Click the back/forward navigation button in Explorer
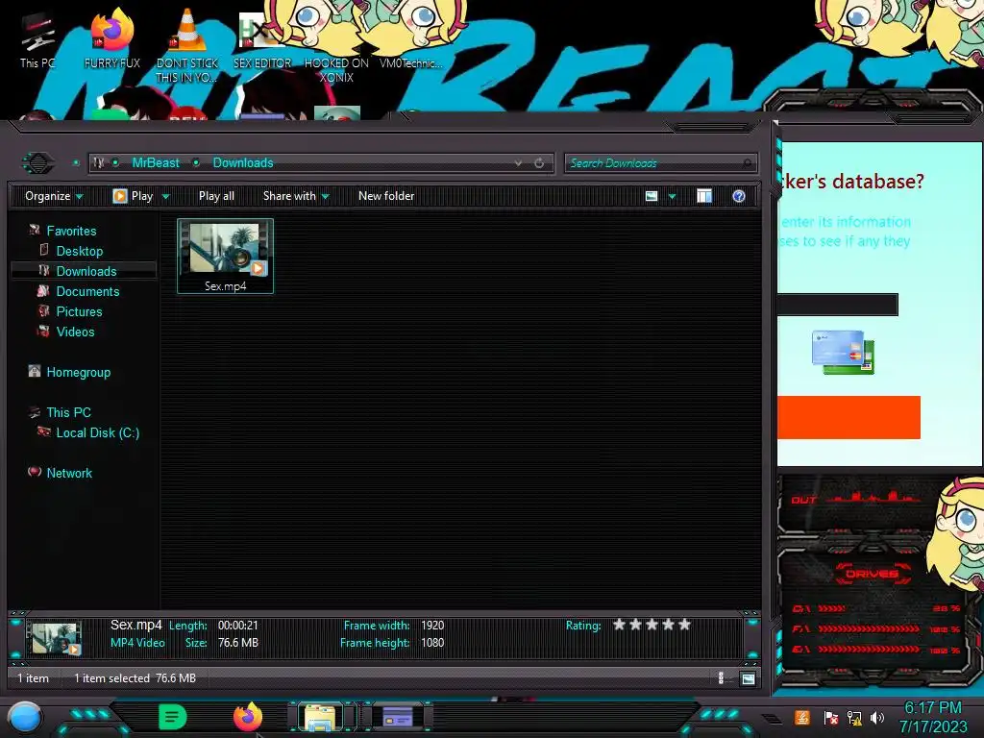The height and width of the screenshot is (738, 984). pos(38,163)
